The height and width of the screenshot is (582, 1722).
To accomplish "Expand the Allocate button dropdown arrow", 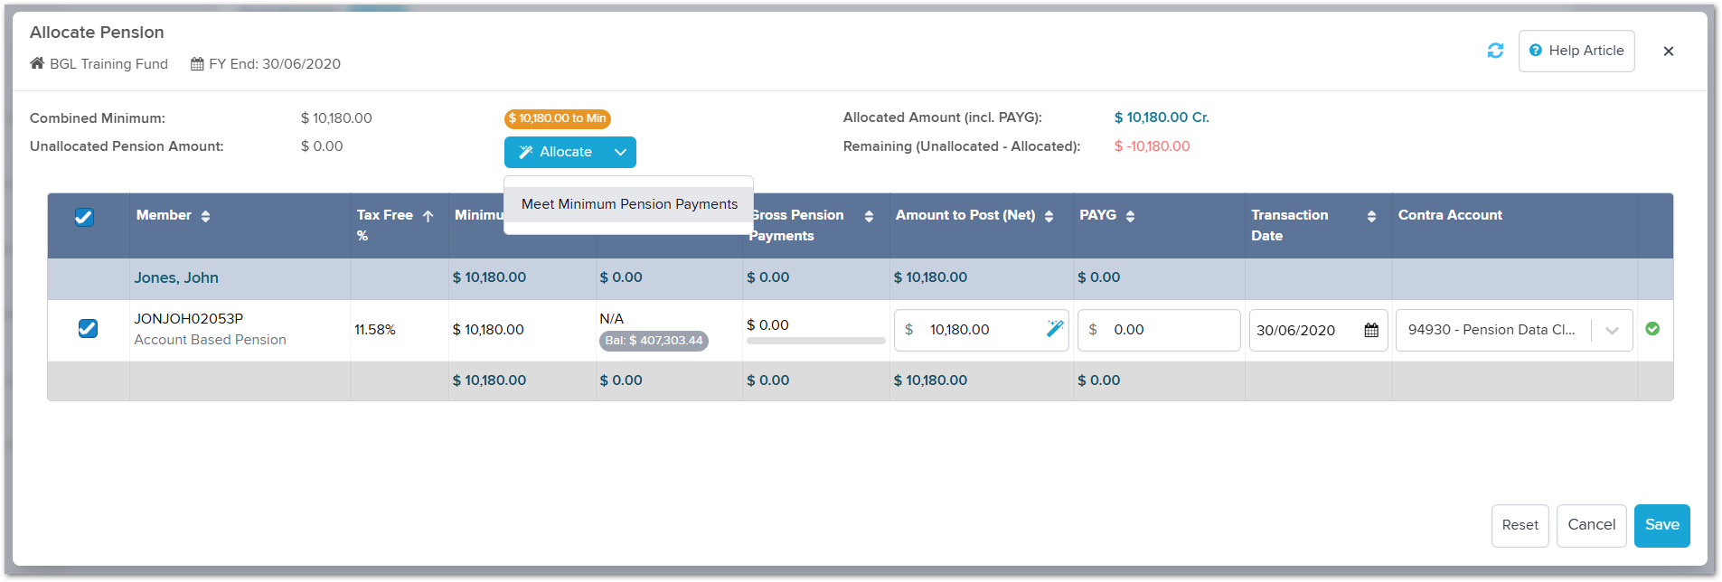I will [621, 152].
